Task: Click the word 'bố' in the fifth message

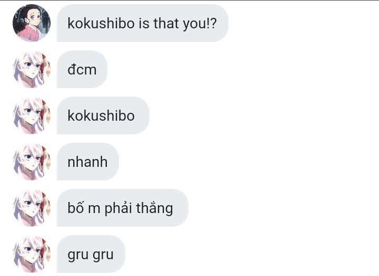Action: pyautogui.click(x=75, y=207)
